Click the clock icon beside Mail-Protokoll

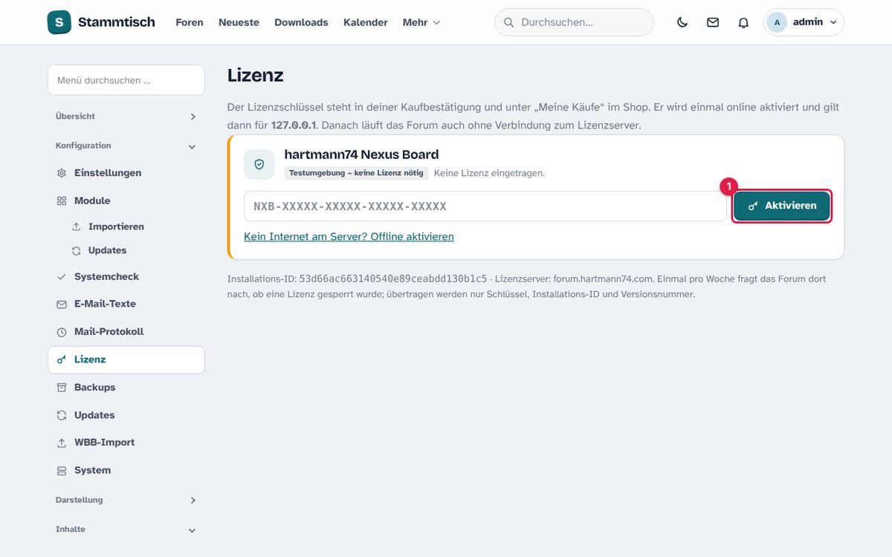[62, 332]
